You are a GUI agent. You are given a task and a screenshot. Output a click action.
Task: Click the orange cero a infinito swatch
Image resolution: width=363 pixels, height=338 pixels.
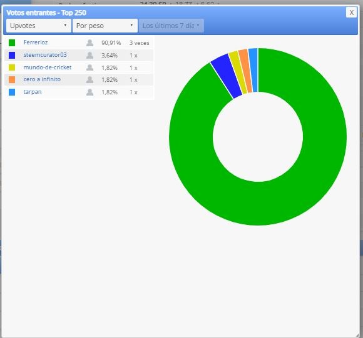(12, 80)
